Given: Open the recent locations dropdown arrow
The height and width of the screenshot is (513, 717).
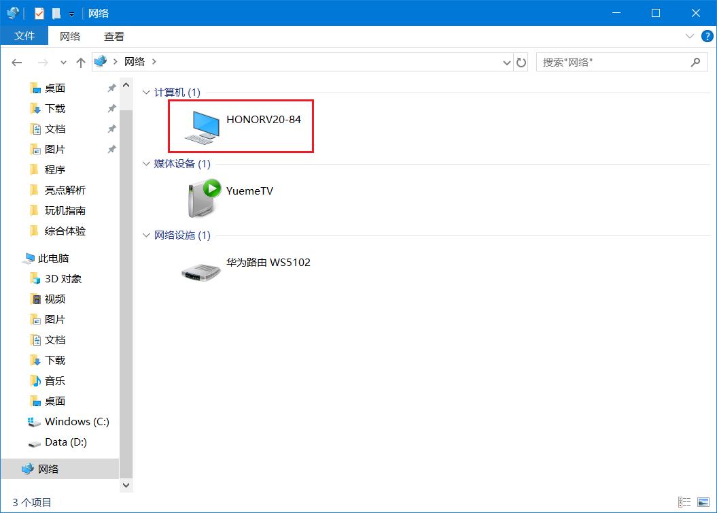Looking at the screenshot, I should (63, 62).
